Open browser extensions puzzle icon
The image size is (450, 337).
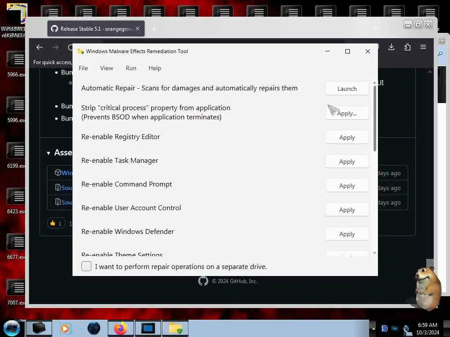coord(407,47)
